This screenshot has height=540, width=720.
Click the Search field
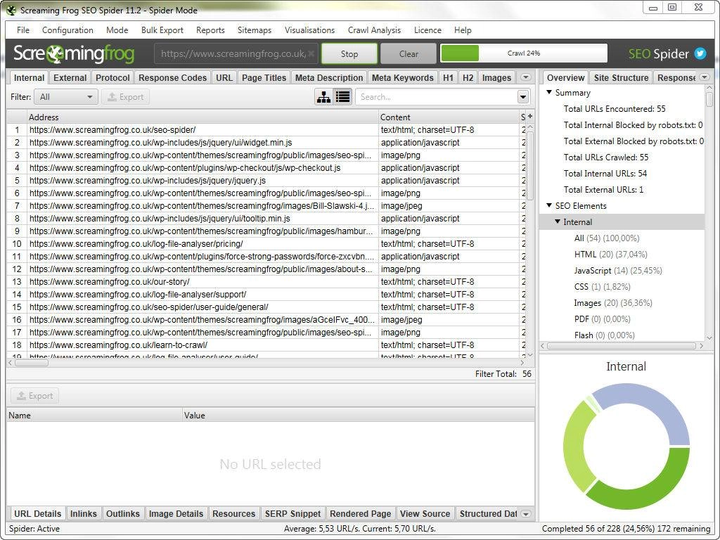point(436,97)
